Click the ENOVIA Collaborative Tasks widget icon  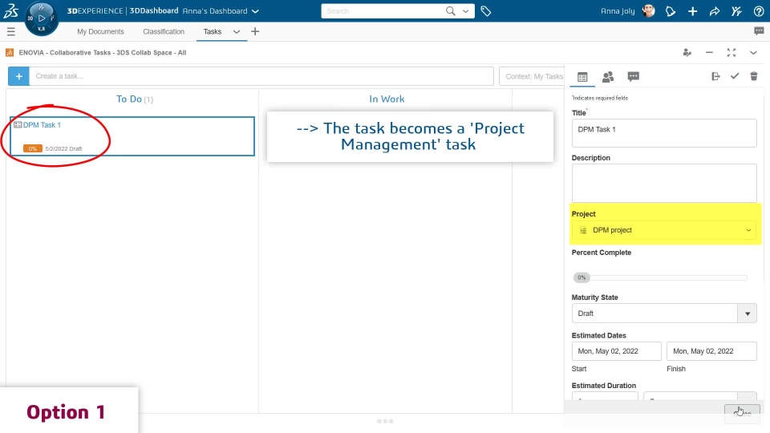click(x=10, y=53)
